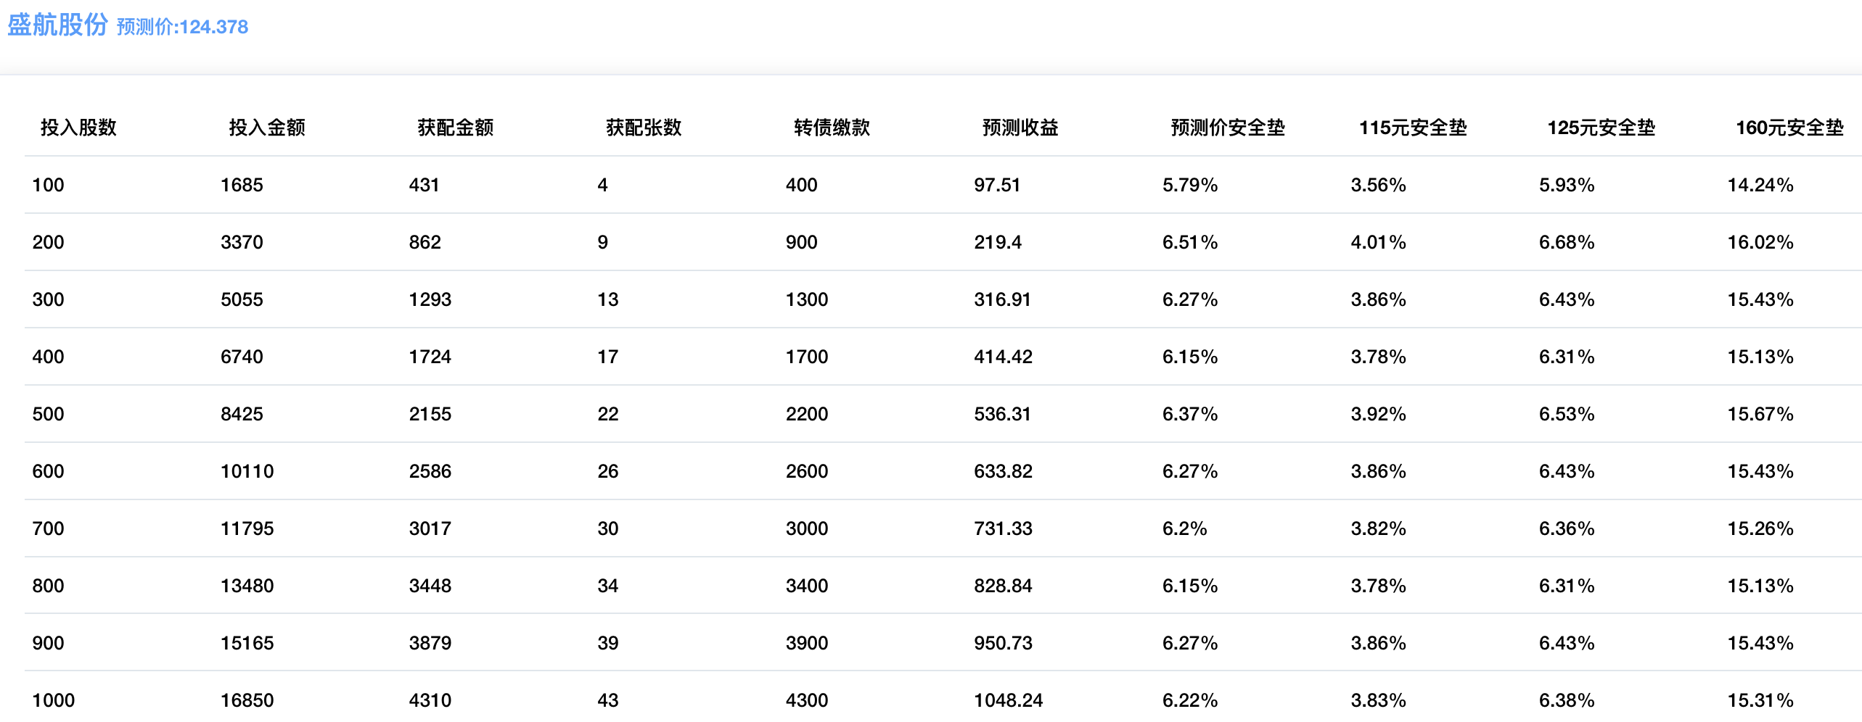Click the 1685 investment amount cell
1862x722 pixels.
coord(242,185)
